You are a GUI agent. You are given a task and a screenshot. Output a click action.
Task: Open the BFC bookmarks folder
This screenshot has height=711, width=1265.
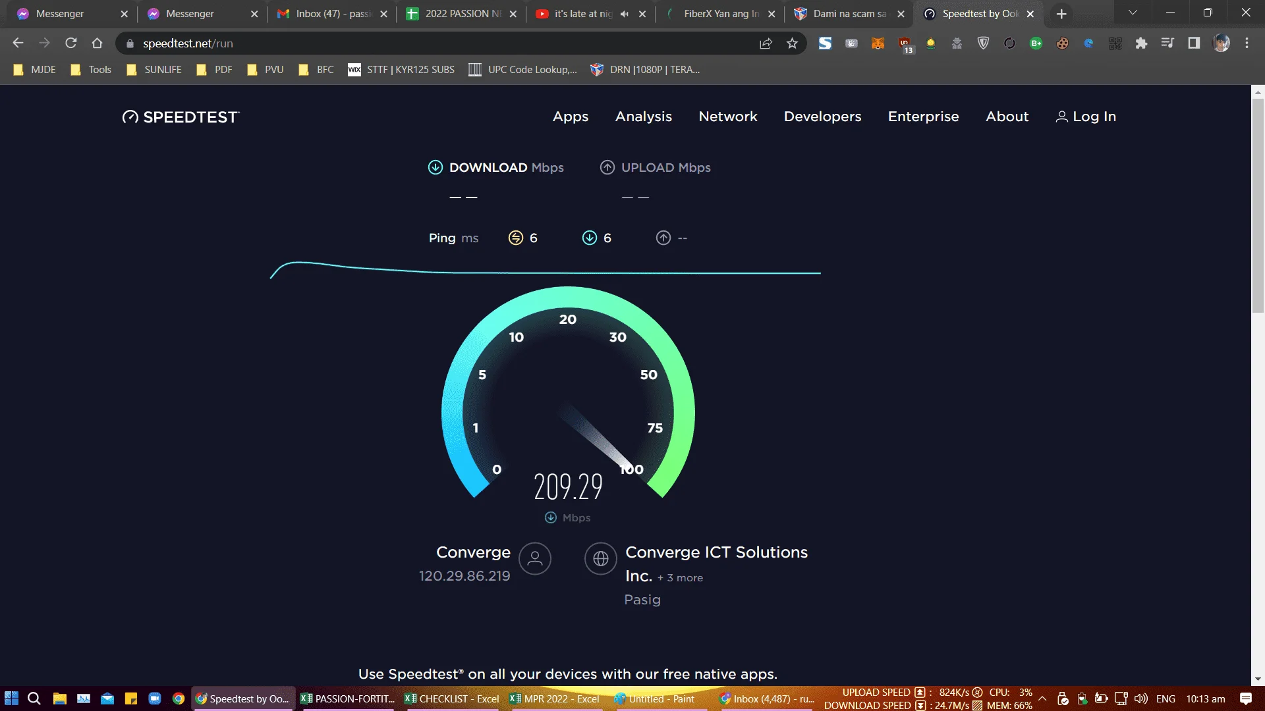316,70
